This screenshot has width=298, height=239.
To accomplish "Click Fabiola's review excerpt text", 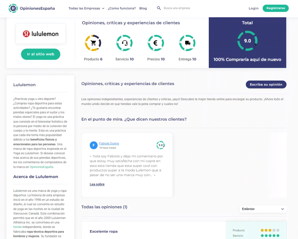I will (126, 166).
